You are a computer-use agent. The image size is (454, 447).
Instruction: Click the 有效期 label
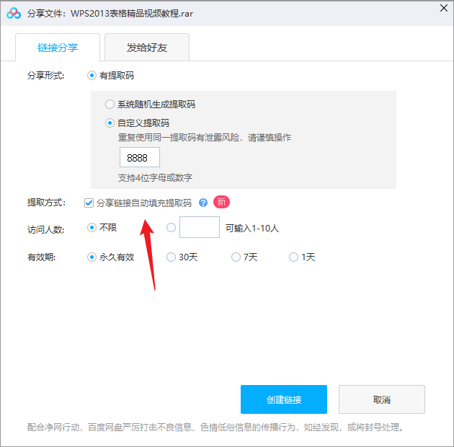[x=41, y=257]
